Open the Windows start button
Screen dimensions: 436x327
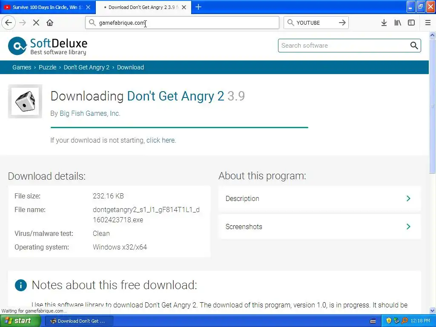pyautogui.click(x=20, y=321)
